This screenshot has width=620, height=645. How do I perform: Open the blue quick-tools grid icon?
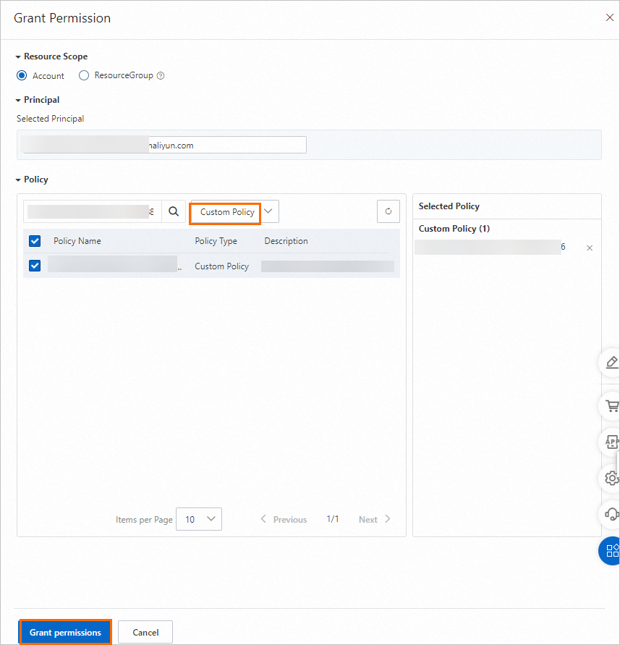pyautogui.click(x=611, y=551)
